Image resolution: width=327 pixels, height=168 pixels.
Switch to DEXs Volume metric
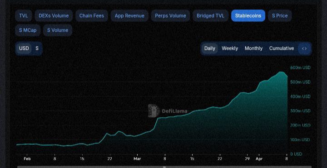pyautogui.click(x=54, y=15)
